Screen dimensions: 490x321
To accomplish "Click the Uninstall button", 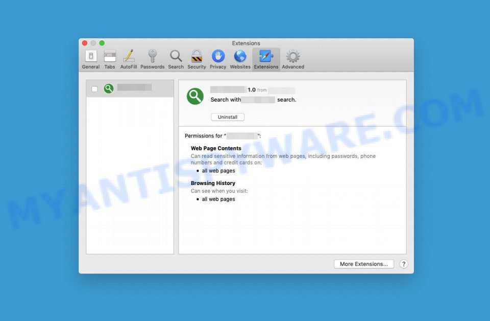I will [228, 117].
